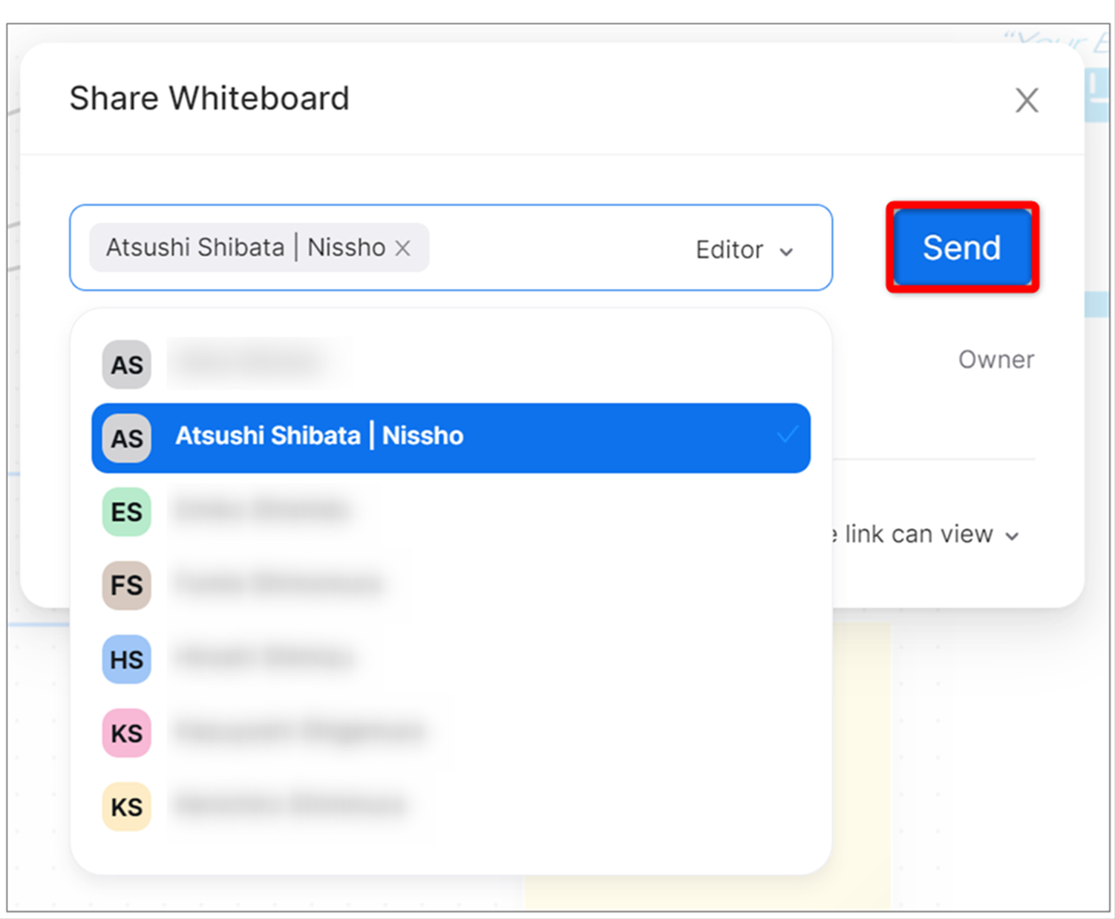Open the Editor permission dropdown
This screenshot has width=1115, height=919.
click(x=745, y=250)
